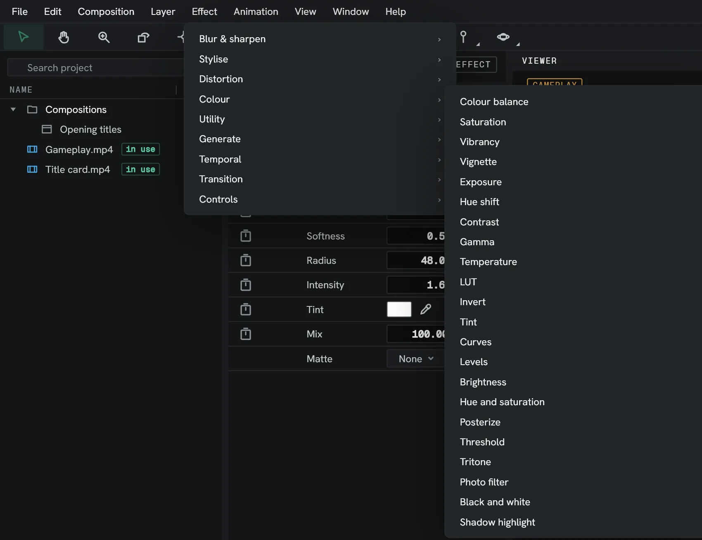Screen dimensions: 702x540
Task: Close the open Effect menu
Action: click(x=204, y=12)
